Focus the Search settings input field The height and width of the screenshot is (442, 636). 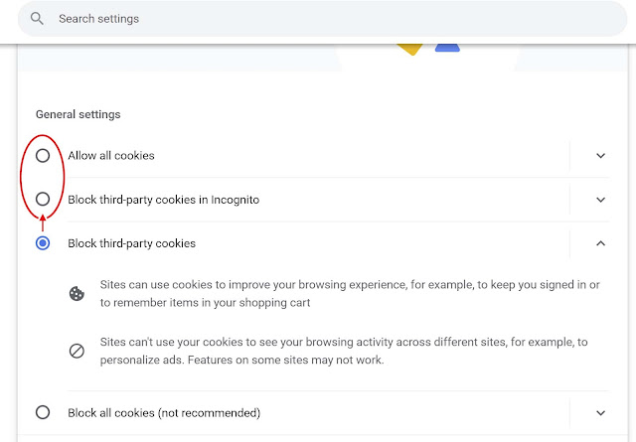pos(298,19)
